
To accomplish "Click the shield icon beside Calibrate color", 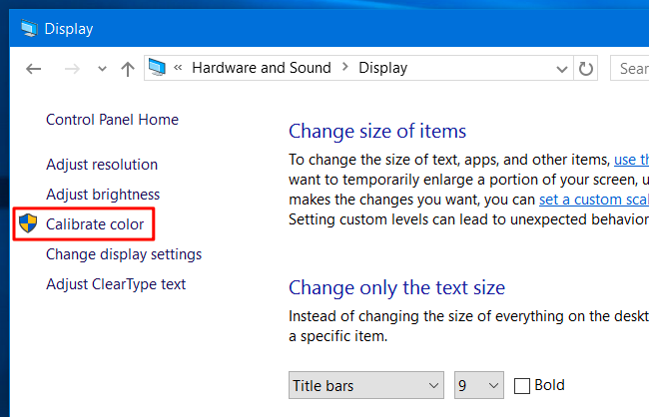I will point(29,223).
